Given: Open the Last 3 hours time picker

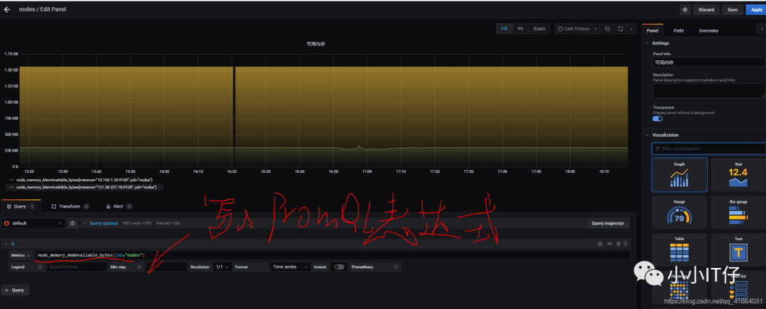Looking at the screenshot, I should click(x=577, y=29).
